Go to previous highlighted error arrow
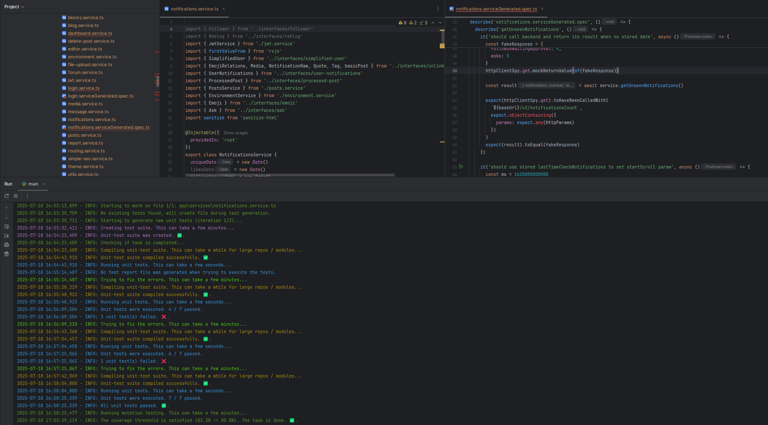Screen dimensions: 768x425 (433, 23)
